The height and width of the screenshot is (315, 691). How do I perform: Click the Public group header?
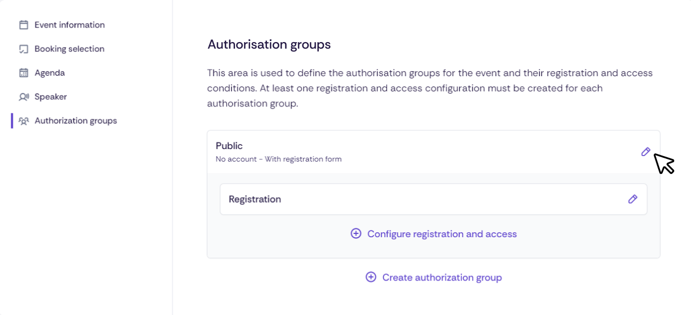[229, 145]
